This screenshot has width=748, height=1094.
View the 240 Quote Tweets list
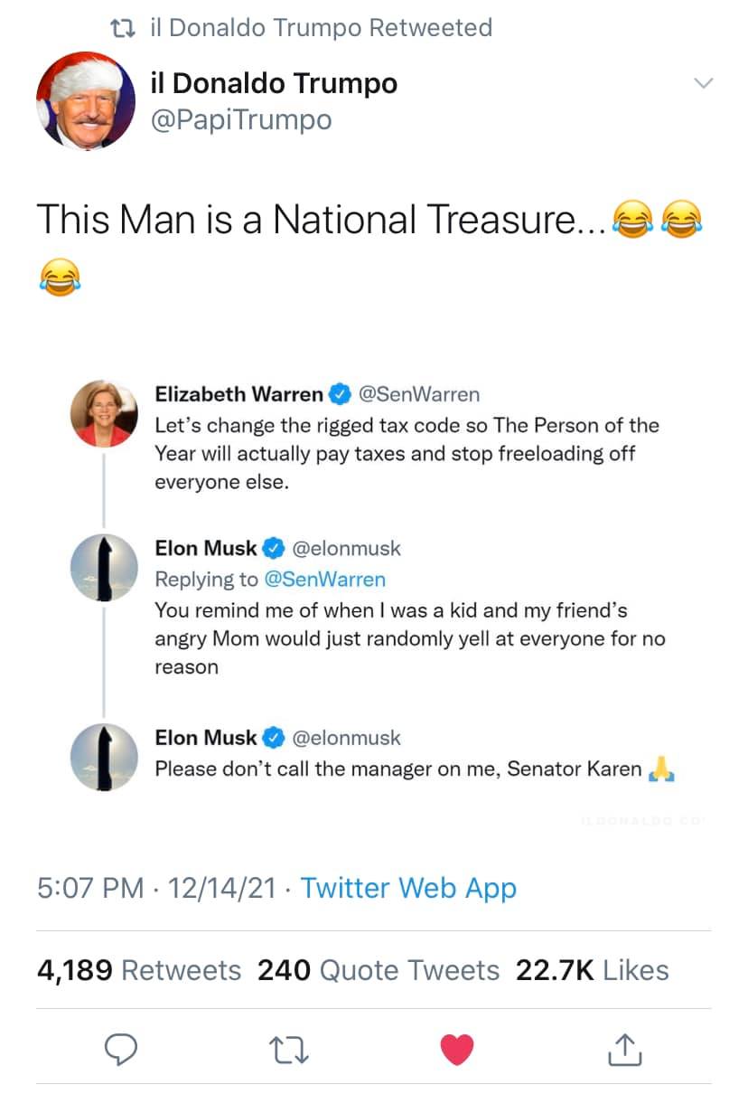[378, 970]
